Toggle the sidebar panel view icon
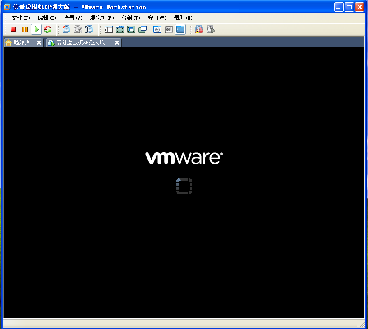 (108, 29)
